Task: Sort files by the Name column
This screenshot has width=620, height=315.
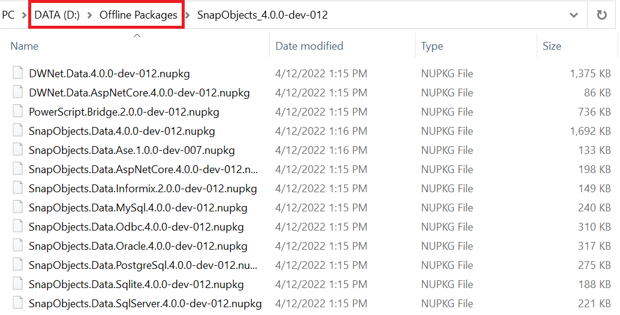Action: (25, 46)
